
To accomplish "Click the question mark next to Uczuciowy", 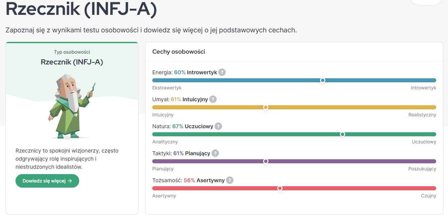I will [218, 126].
